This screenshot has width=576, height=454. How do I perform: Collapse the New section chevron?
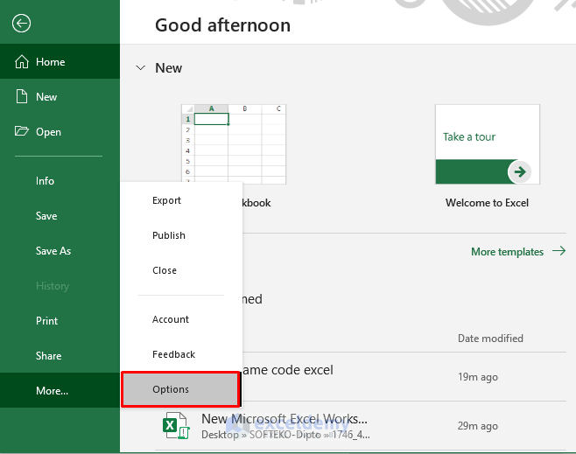tap(140, 68)
